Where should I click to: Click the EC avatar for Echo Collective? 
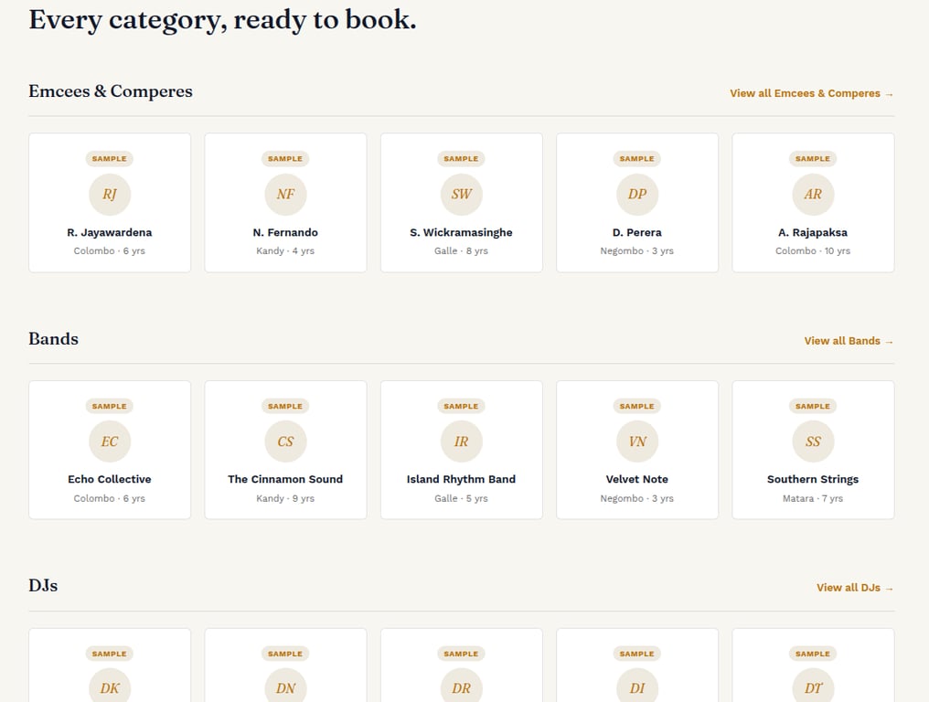110,441
